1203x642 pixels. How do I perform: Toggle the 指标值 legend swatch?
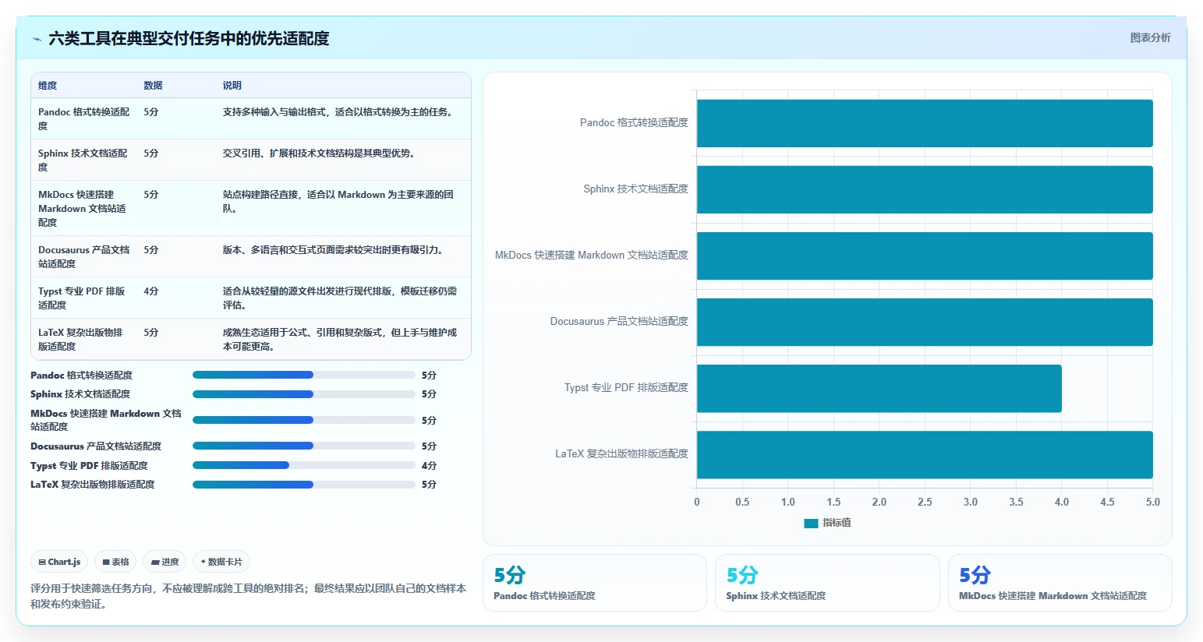tap(811, 523)
